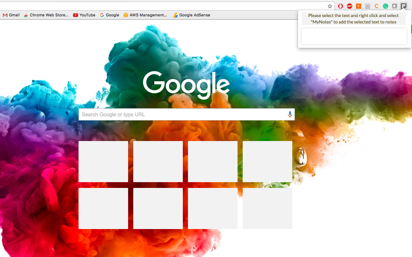Select the first shortcut tile below search
This screenshot has height=257, width=412.
[103, 161]
